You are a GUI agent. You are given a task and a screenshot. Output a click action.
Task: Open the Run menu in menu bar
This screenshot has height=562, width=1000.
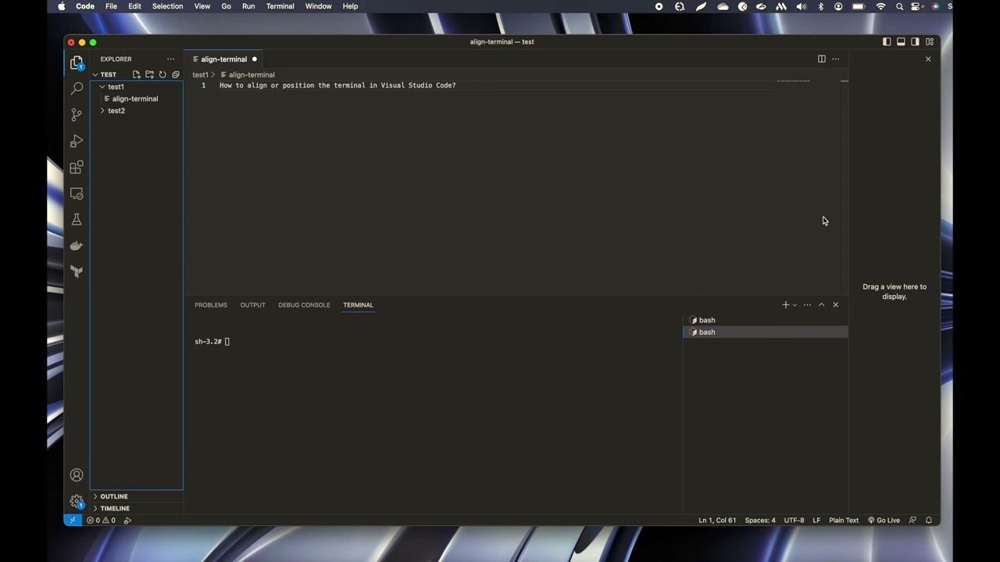(248, 6)
